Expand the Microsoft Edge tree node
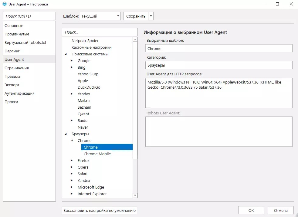The width and height of the screenshot is (298, 217). click(x=72, y=187)
